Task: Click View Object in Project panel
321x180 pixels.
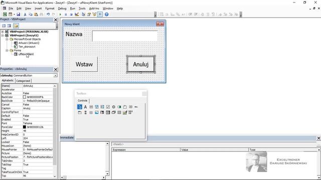Action: click(x=9, y=25)
